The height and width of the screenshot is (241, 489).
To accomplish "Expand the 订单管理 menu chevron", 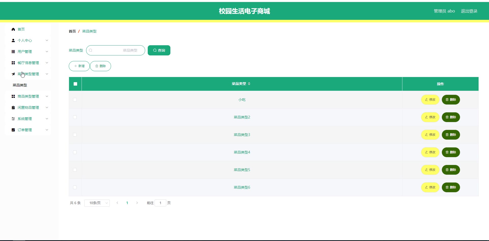I will [x=47, y=130].
